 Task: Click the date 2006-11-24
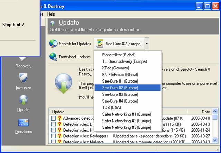pos(201,130)
